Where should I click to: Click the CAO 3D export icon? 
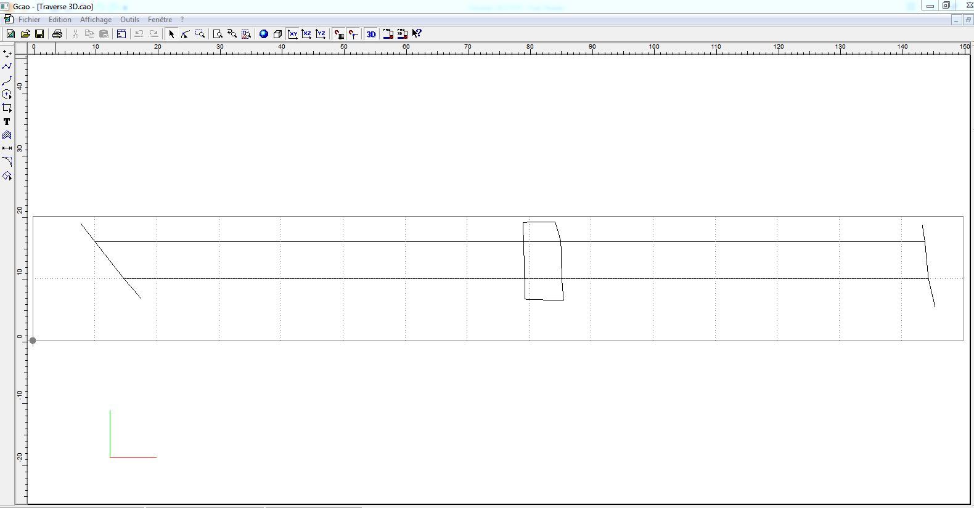[403, 34]
